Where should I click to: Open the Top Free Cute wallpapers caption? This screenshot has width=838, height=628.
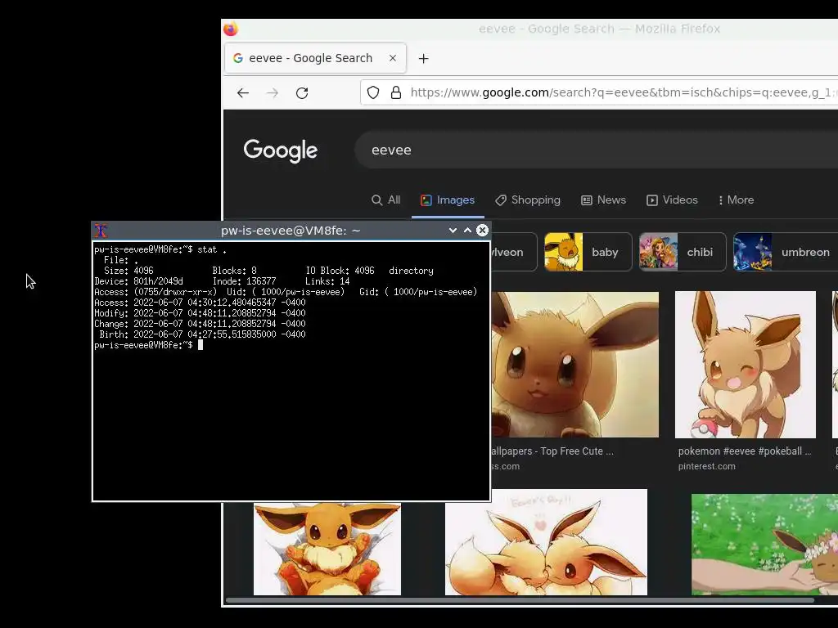coord(552,451)
